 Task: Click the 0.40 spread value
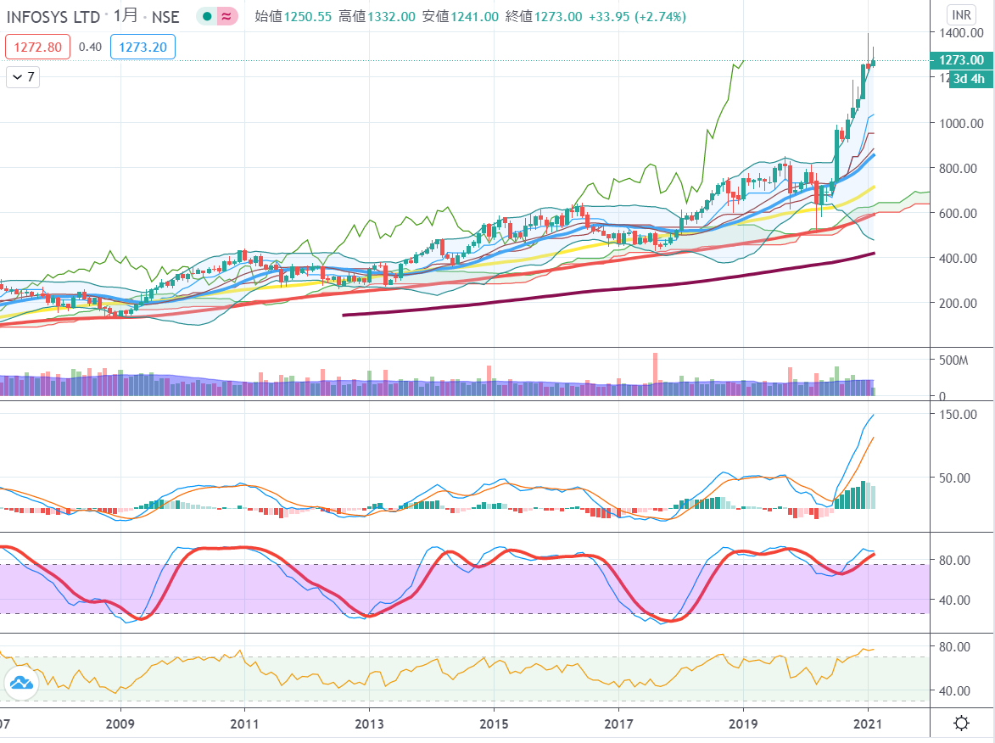click(x=90, y=47)
